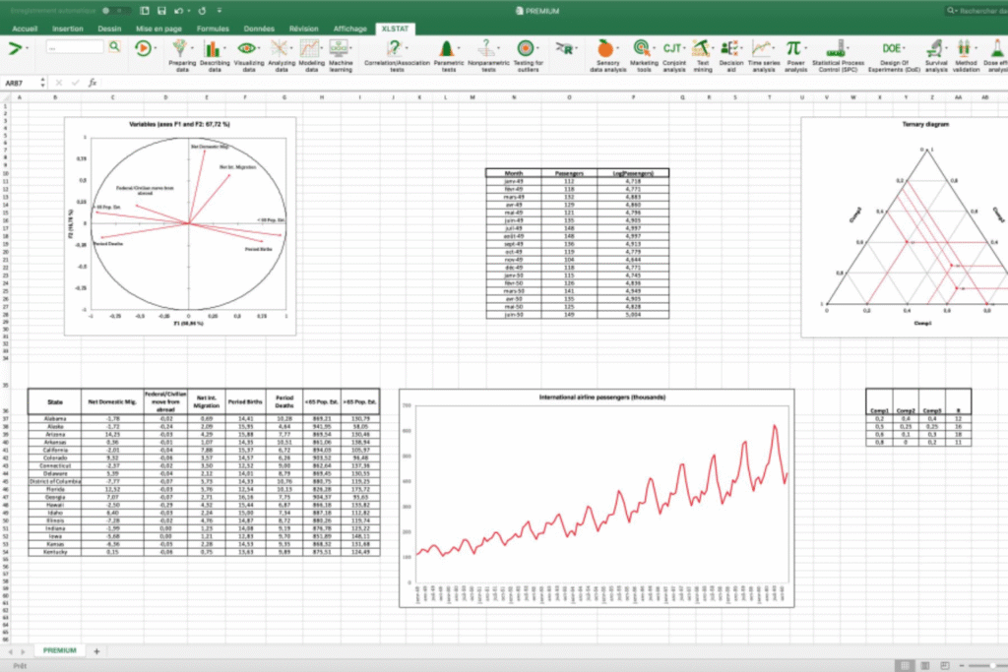Image resolution: width=1008 pixels, height=672 pixels.
Task: Open the Modeling data tools
Action: pos(311,56)
